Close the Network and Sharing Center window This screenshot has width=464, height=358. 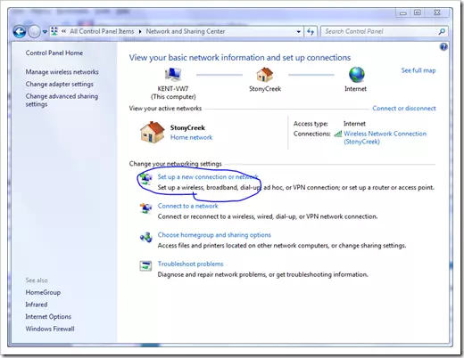(x=437, y=12)
